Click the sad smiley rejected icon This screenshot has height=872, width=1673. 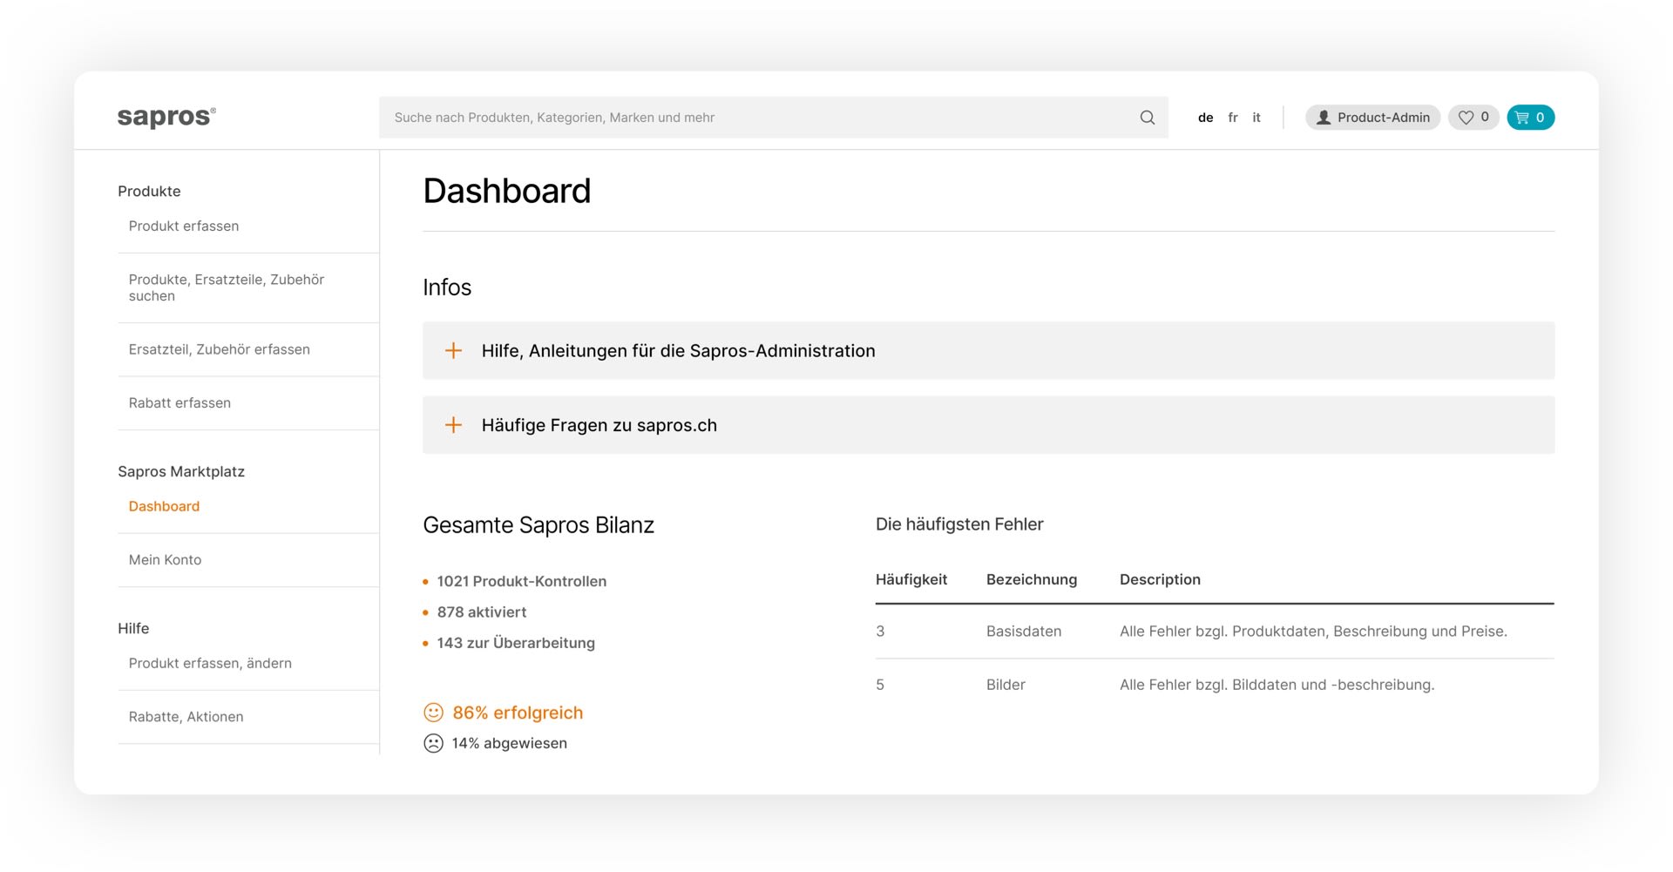(x=433, y=743)
